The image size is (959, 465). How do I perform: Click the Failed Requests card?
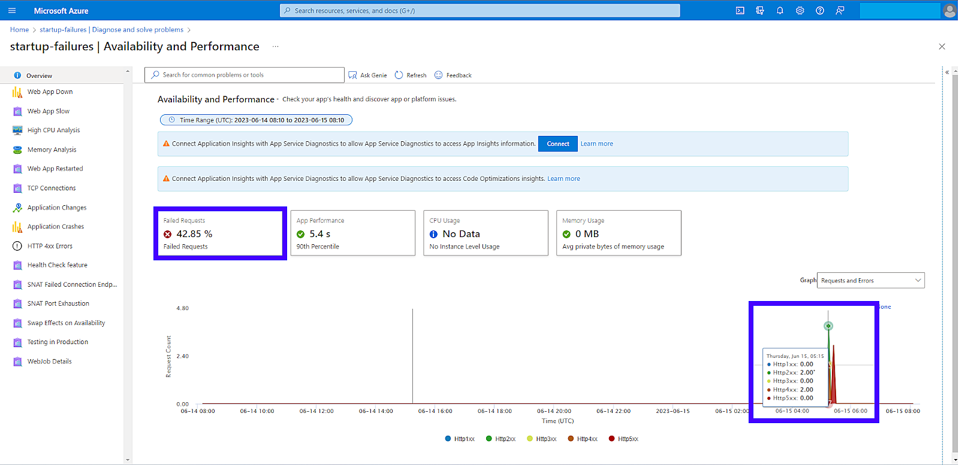point(220,233)
